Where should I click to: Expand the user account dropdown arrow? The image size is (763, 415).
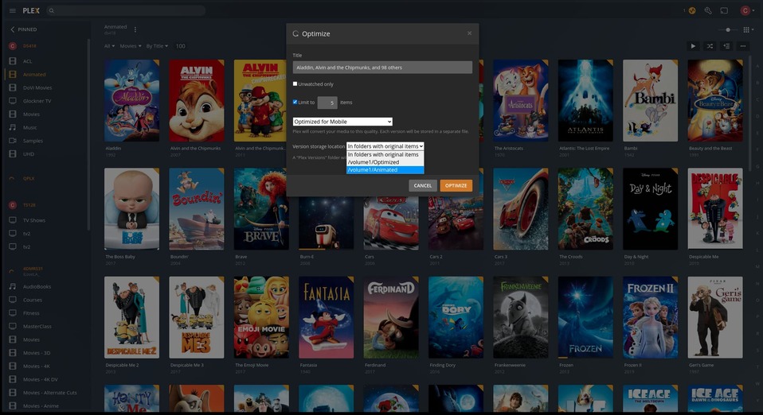(753, 10)
